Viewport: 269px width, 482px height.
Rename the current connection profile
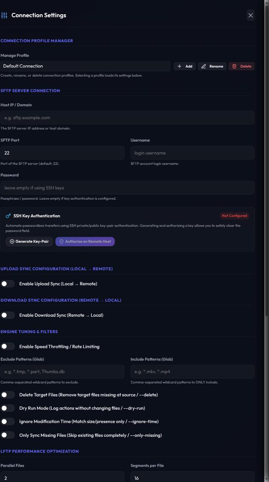(212, 66)
